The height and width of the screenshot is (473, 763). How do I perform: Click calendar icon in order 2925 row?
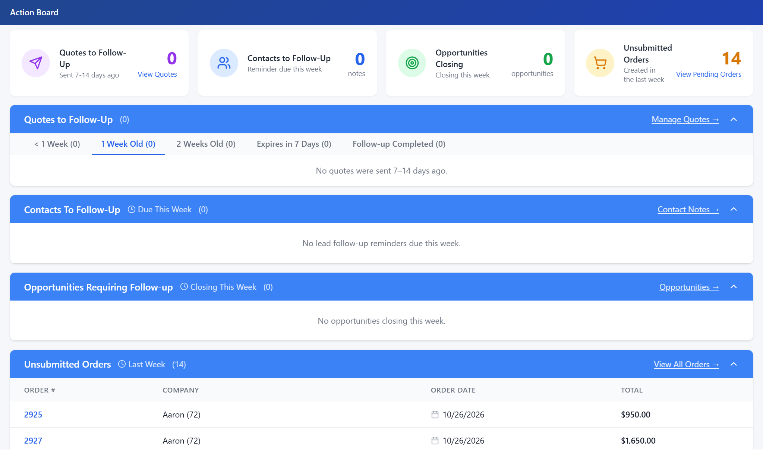pyautogui.click(x=435, y=415)
